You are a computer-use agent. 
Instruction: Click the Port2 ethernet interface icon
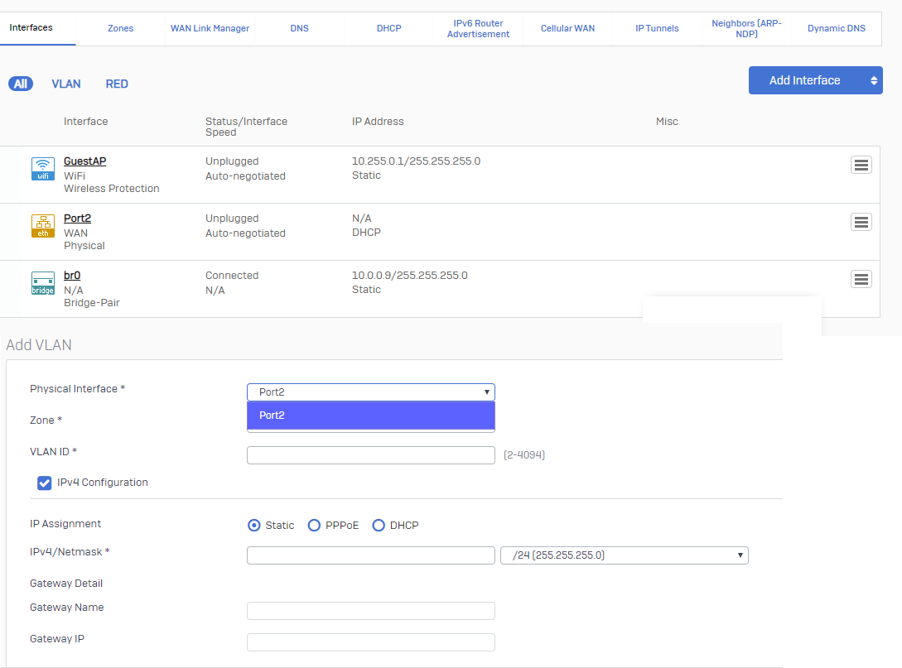point(42,225)
